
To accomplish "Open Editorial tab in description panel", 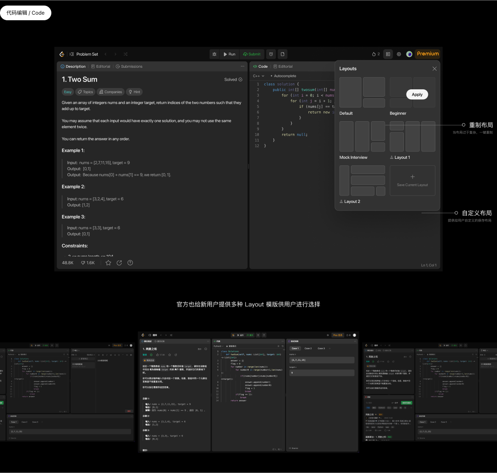I will tap(101, 66).
